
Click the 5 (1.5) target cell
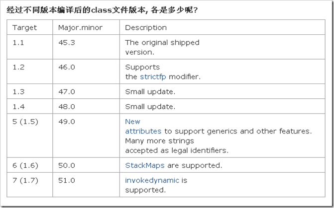click(x=25, y=122)
